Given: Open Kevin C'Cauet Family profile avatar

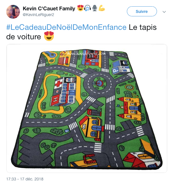Looking at the screenshot, I should (13, 12).
